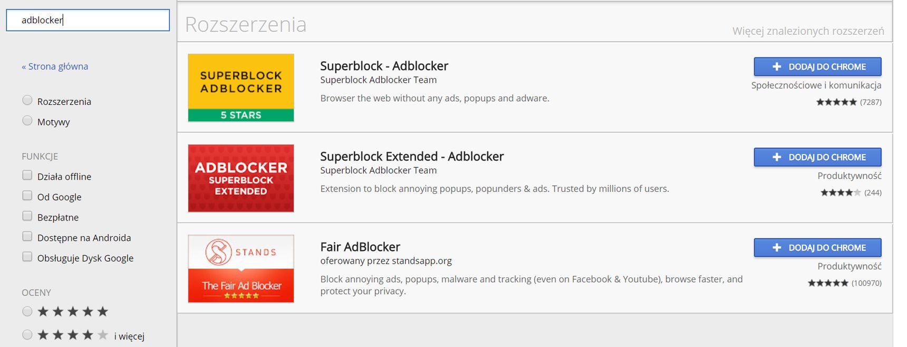The image size is (907, 347).
Task: Open the red Superblock Extended logo thumbnail
Action: 241,178
